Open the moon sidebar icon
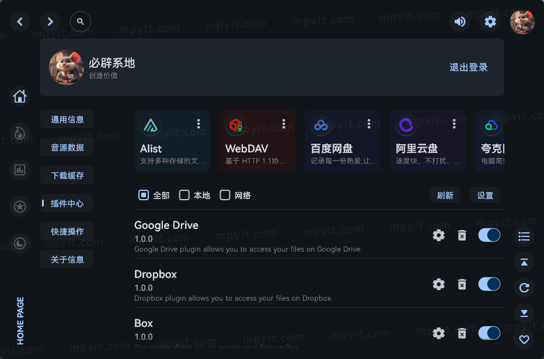 [x=20, y=243]
